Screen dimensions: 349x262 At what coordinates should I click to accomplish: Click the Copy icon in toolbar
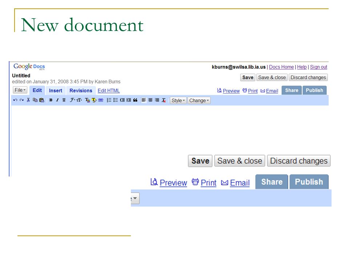[x=35, y=100]
